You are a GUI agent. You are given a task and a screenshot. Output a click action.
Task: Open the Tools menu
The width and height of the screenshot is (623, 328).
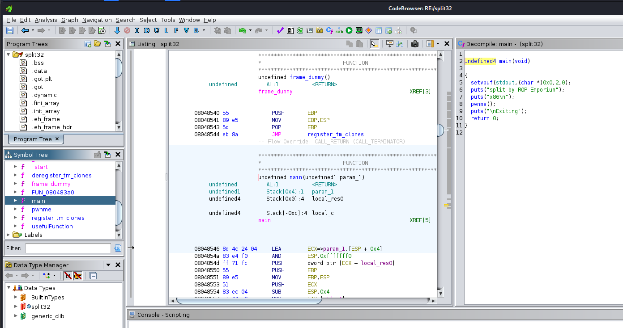168,20
